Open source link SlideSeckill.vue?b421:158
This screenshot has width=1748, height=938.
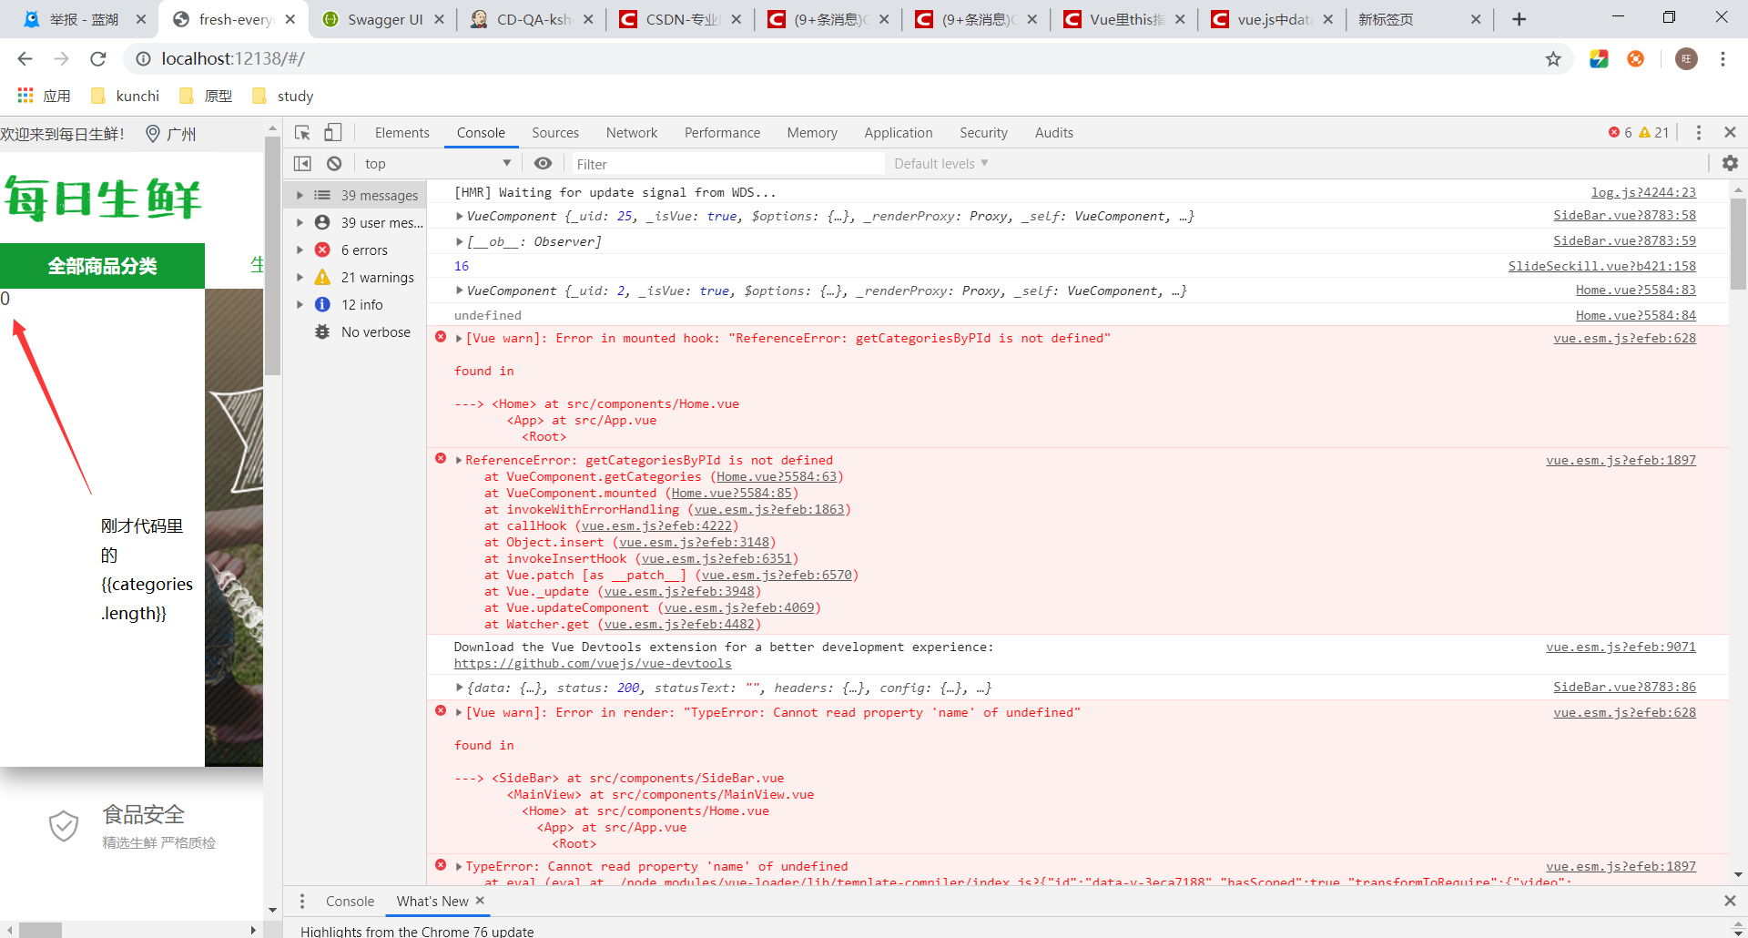tap(1602, 266)
